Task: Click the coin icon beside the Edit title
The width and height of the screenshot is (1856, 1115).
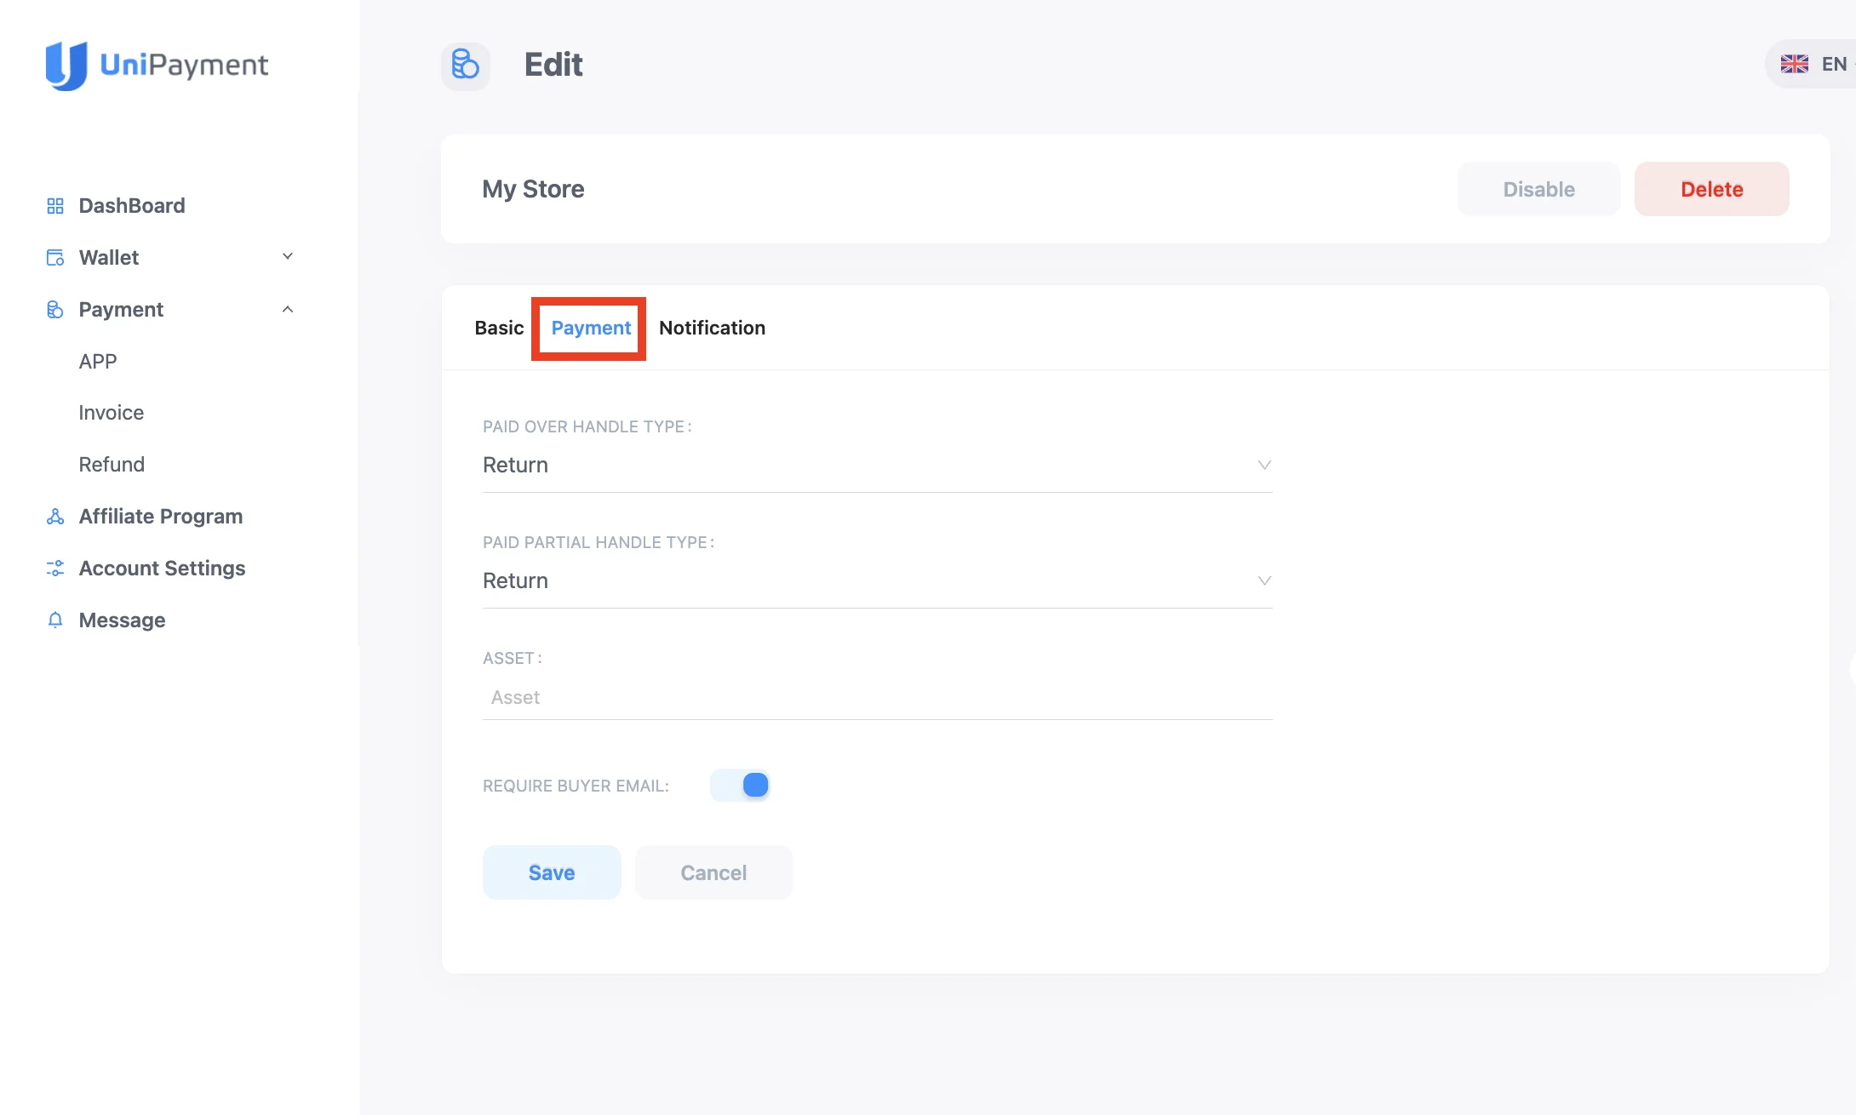Action: (x=465, y=66)
